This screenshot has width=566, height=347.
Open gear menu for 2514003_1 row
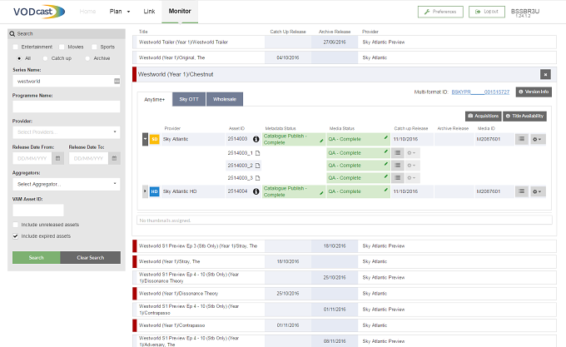click(x=411, y=153)
